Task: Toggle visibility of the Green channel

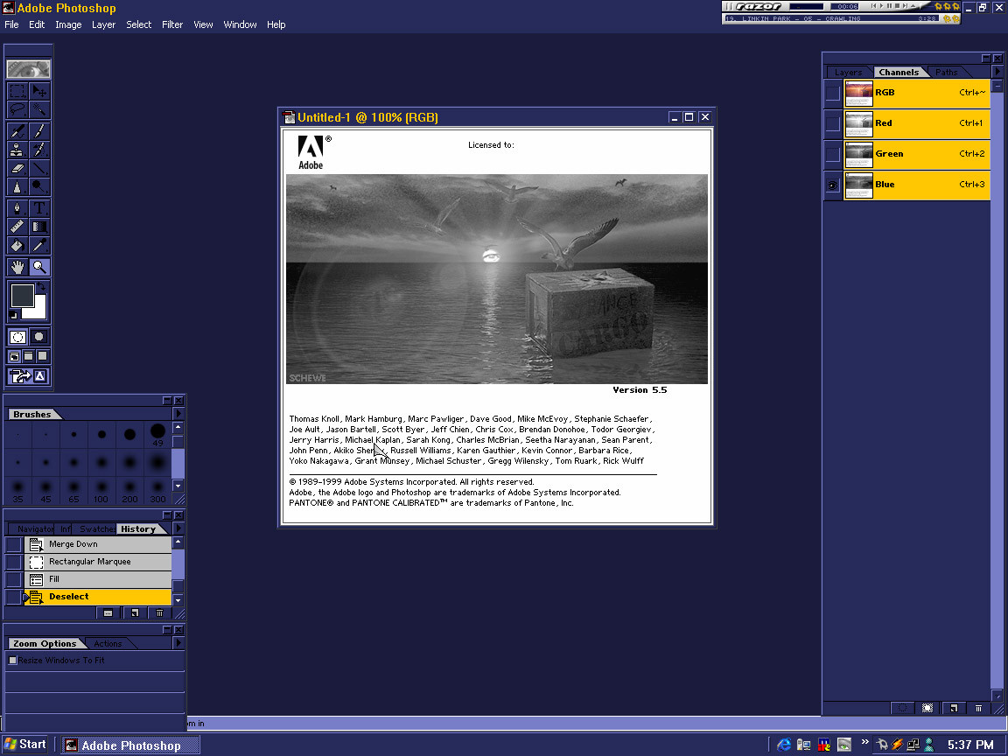Action: point(832,154)
